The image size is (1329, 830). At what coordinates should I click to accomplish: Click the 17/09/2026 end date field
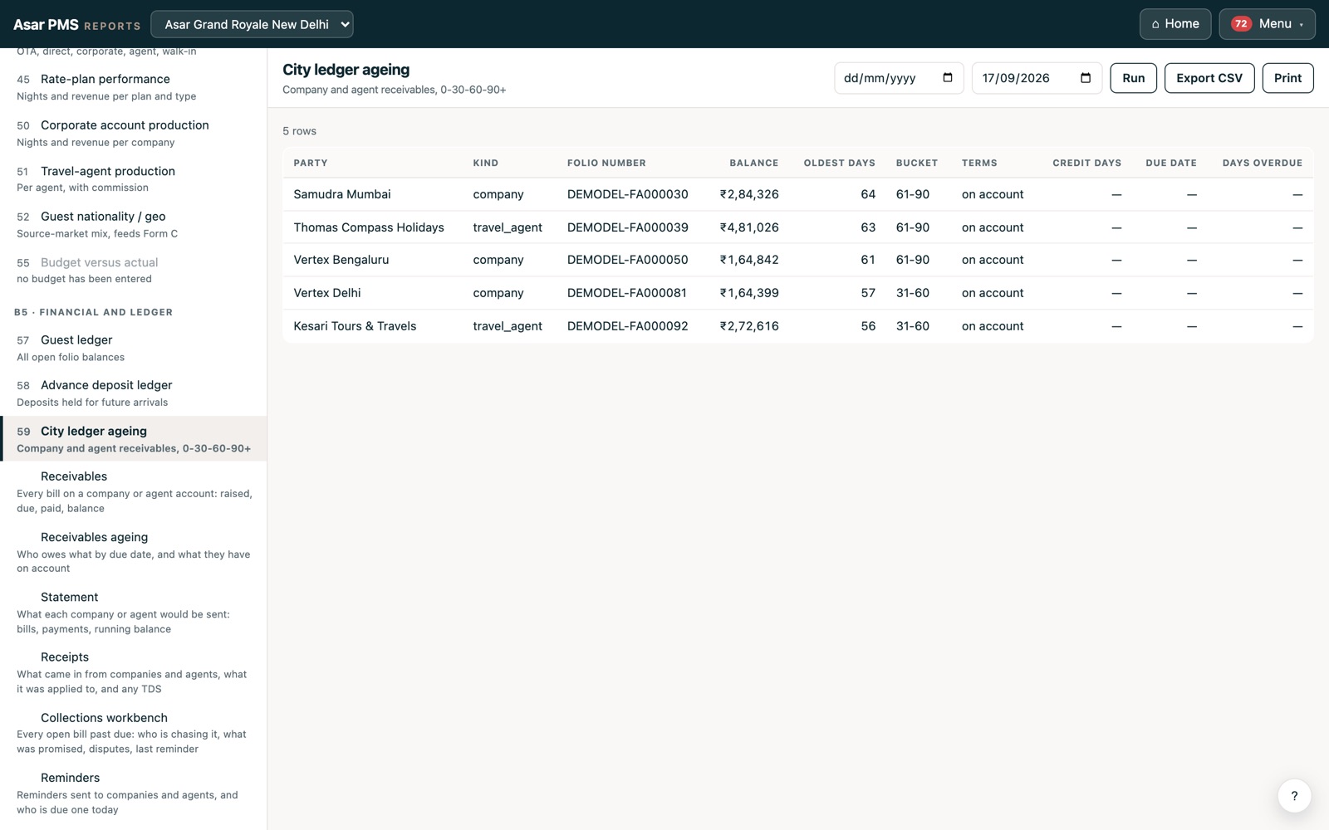(x=1037, y=78)
